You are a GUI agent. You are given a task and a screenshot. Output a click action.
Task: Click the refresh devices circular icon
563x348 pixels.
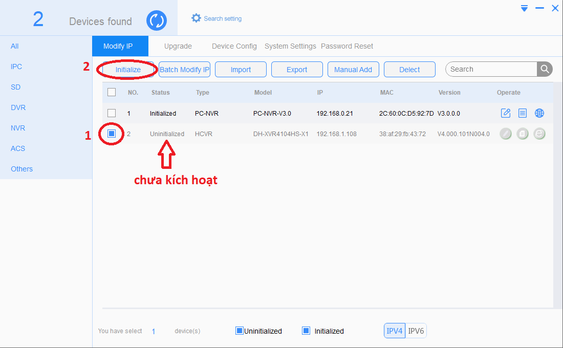click(157, 20)
